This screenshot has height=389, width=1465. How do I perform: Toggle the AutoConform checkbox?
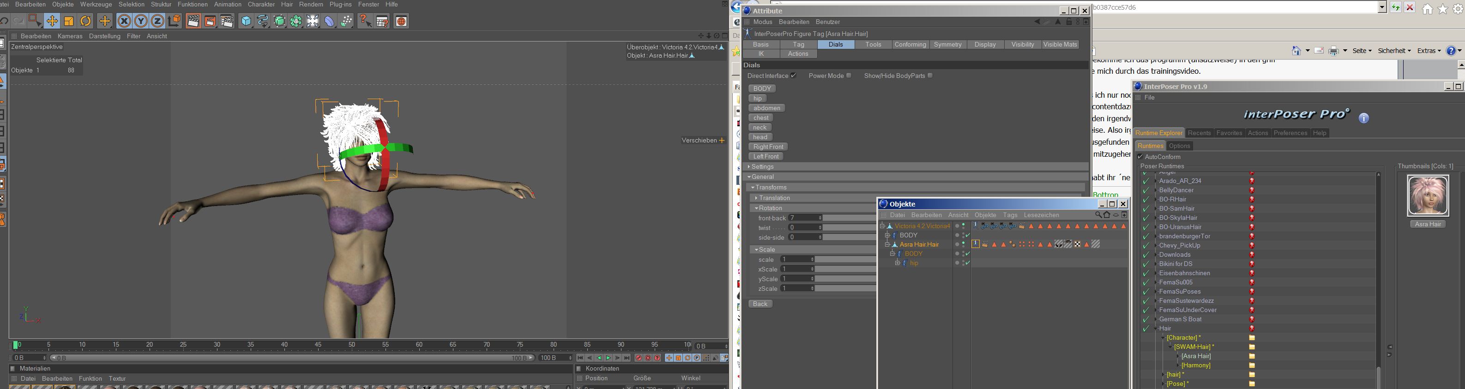coord(1140,157)
